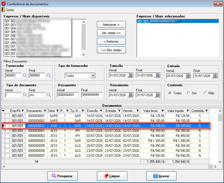Screen dimensions: 224x183
Task: Check the box for GARE document 0000000001
Action: pos(7,116)
